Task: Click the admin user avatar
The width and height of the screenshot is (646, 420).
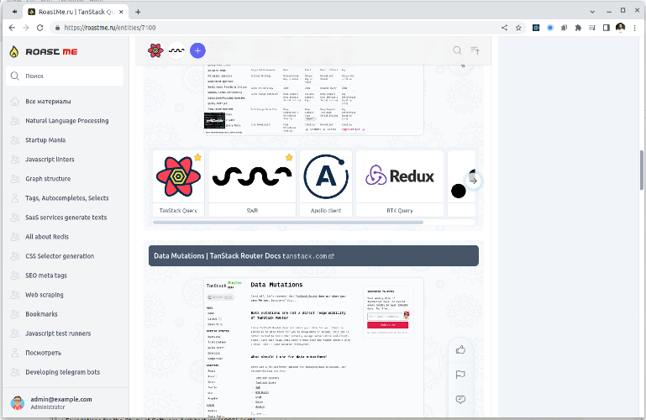Action: [x=18, y=402]
